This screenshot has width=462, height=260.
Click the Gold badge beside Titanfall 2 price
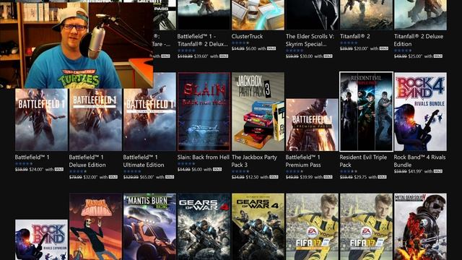coord(383,48)
